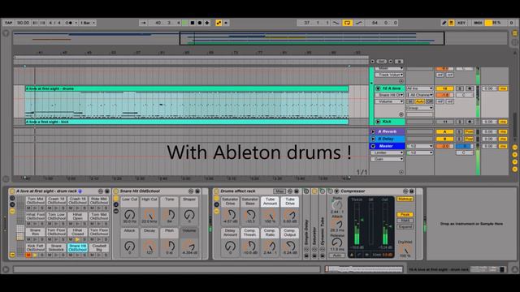Screen dimensions: 520x292
Task: Toggle the Punch-In switch
Action: pyautogui.click(x=336, y=23)
